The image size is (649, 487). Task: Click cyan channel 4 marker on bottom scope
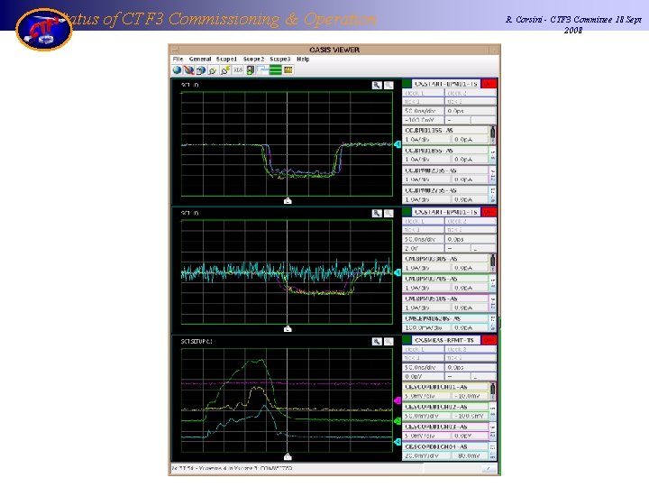pos(398,442)
